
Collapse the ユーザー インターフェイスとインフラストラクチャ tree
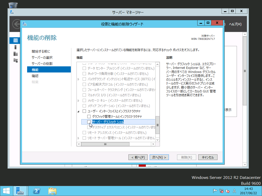78,111
